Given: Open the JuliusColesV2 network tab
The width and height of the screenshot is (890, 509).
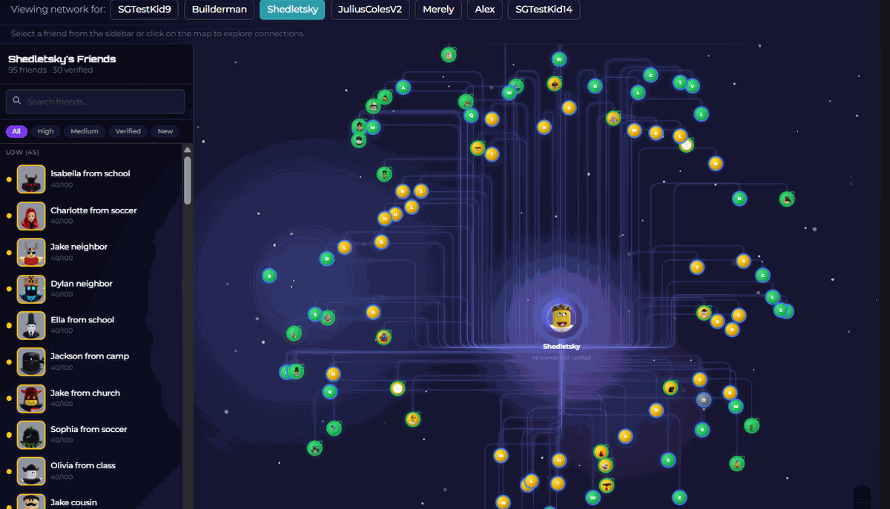Looking at the screenshot, I should [x=370, y=10].
